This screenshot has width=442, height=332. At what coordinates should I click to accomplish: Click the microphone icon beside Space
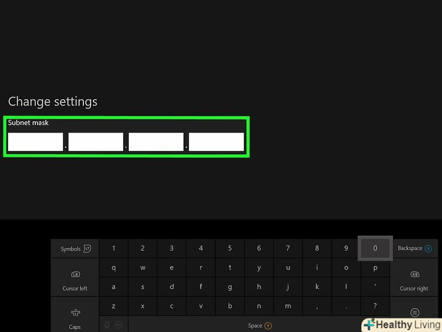click(x=107, y=325)
